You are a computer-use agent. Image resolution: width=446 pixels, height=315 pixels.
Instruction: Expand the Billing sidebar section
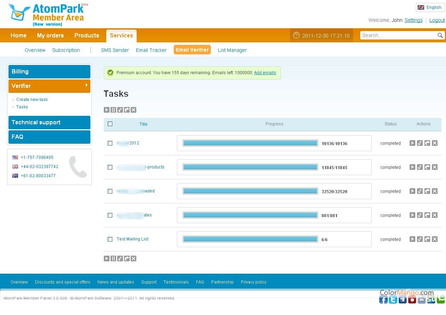(49, 72)
